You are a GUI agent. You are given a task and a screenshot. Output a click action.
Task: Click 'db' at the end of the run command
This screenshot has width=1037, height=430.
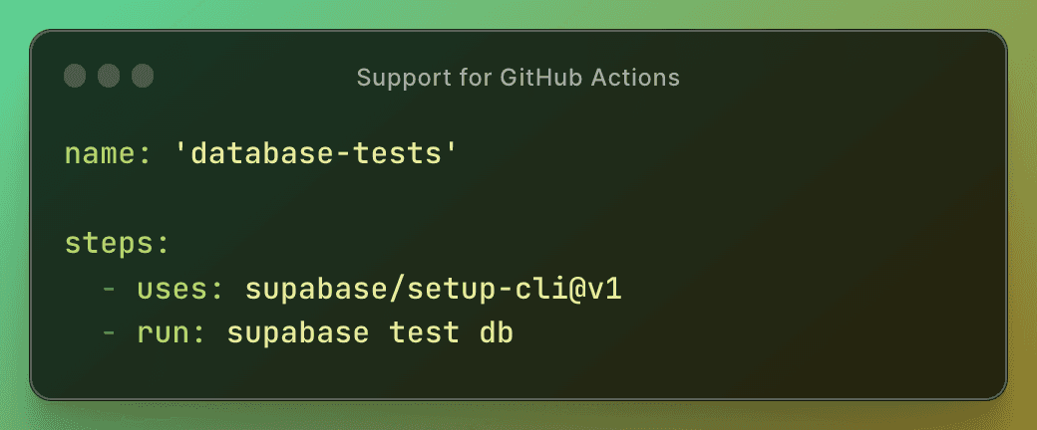coord(497,333)
